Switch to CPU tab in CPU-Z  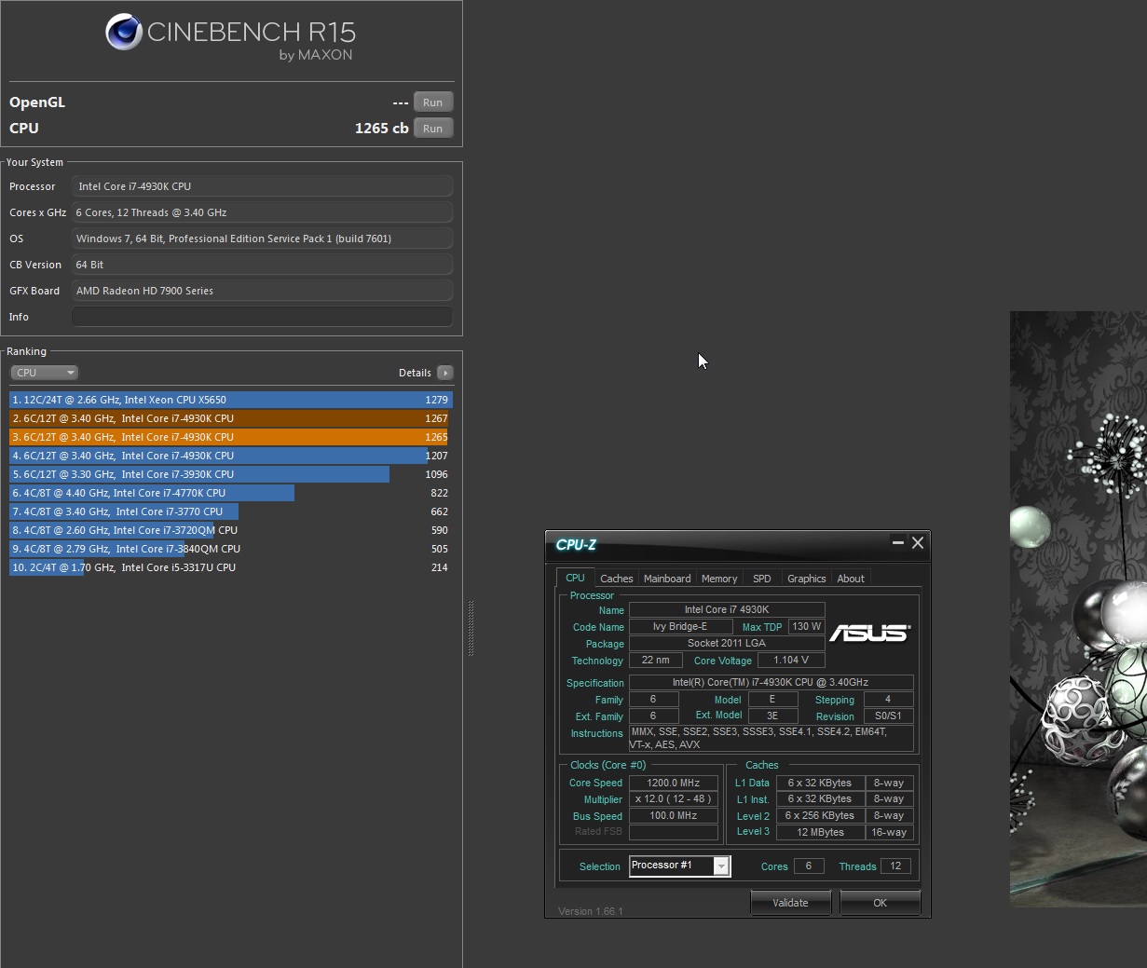[575, 578]
